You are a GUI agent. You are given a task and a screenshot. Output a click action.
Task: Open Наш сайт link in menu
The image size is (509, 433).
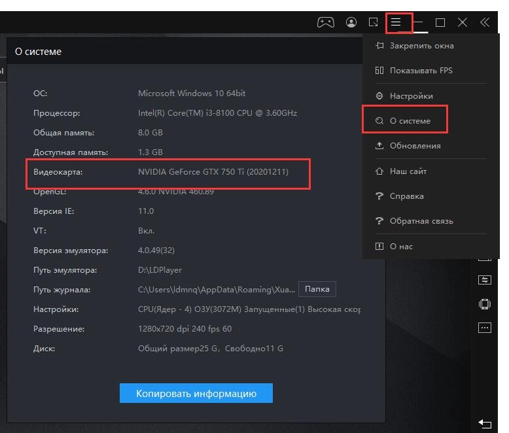point(408,171)
